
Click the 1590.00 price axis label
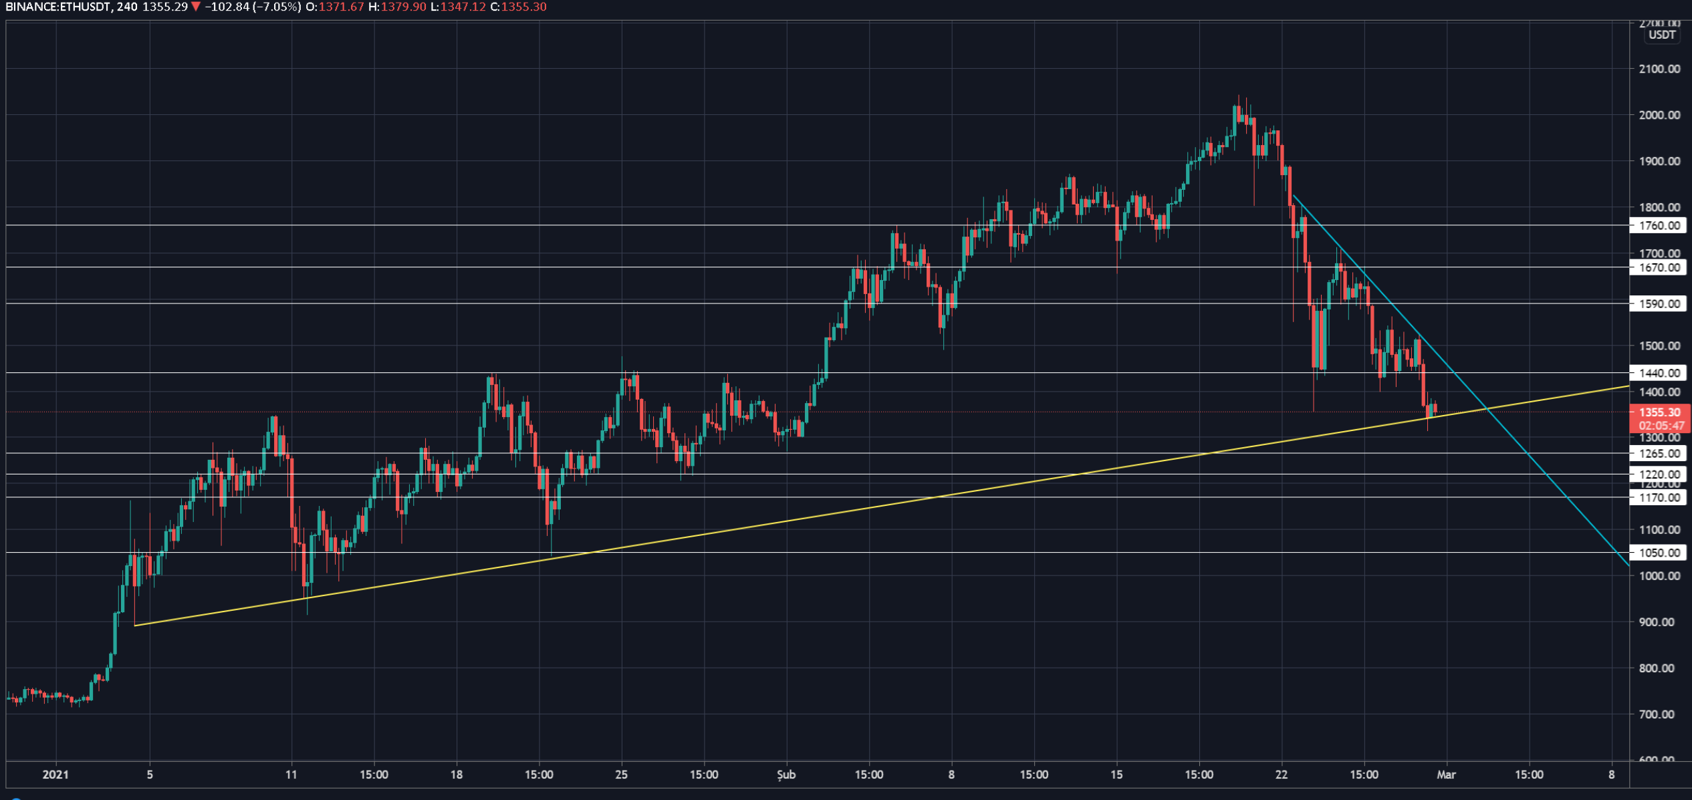1659,304
